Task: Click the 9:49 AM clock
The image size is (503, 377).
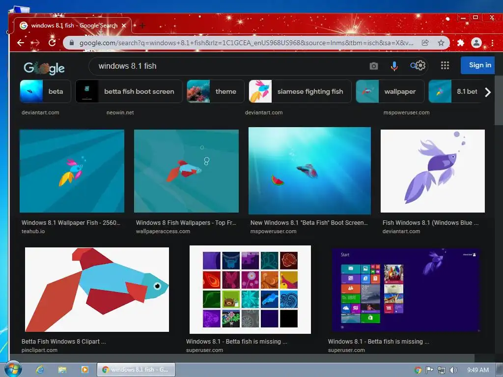Action: pos(477,370)
